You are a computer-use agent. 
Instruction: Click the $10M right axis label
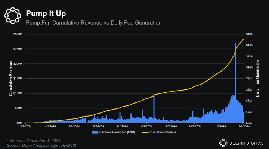click(250, 67)
